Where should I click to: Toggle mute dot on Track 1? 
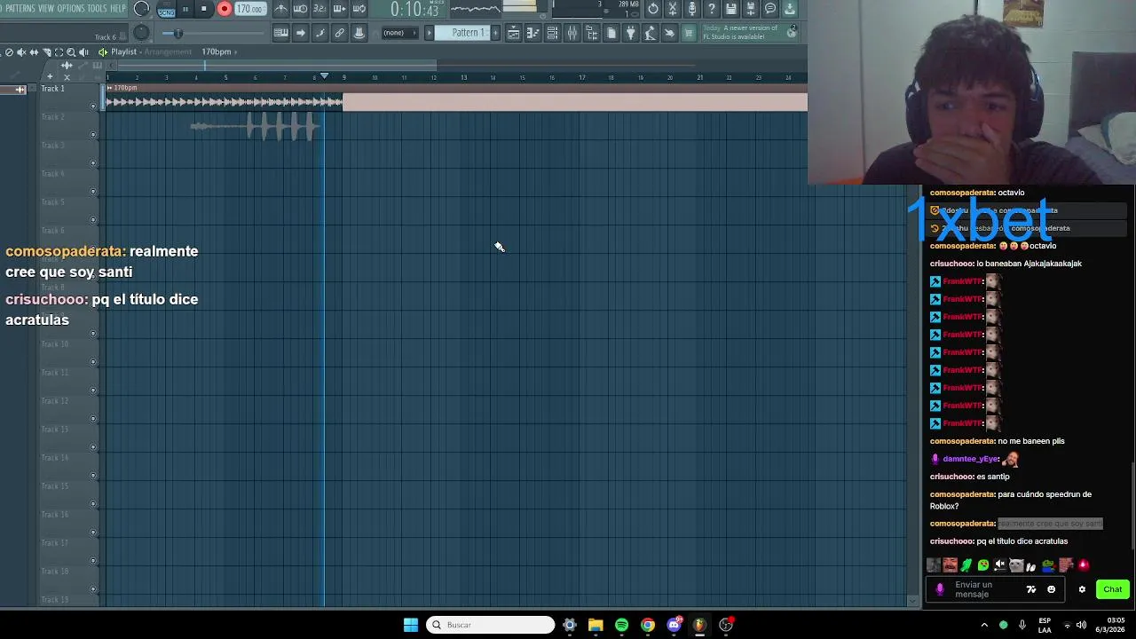click(x=93, y=106)
